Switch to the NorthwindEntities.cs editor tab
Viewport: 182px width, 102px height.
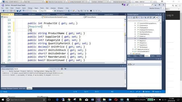[92, 14]
